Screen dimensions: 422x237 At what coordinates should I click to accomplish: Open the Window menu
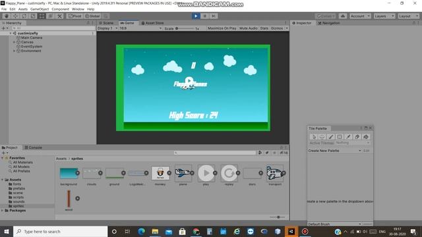pyautogui.click(x=78, y=9)
